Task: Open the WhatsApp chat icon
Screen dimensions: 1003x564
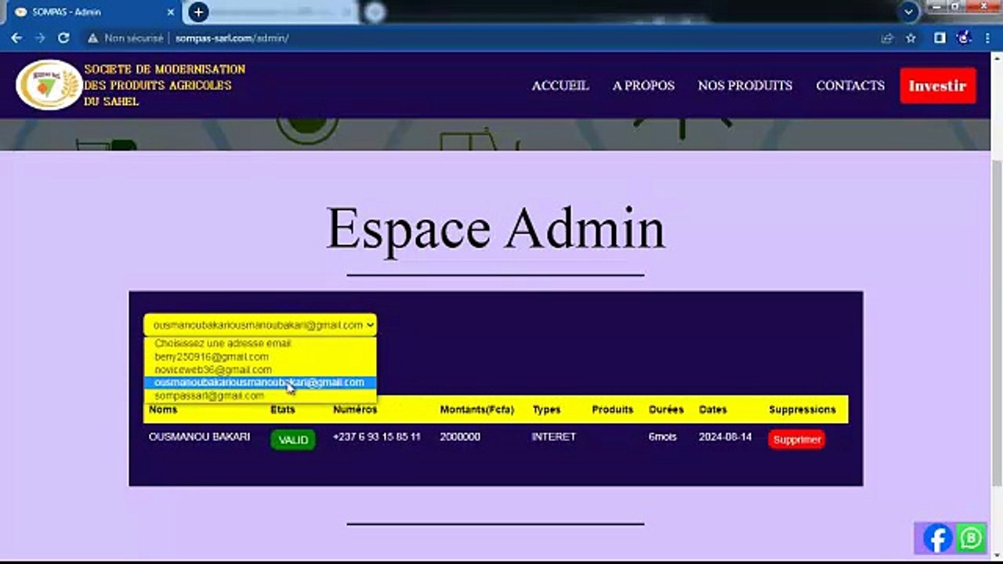Action: pos(971,538)
